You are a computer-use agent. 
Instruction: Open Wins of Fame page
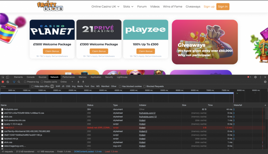tap(173, 6)
